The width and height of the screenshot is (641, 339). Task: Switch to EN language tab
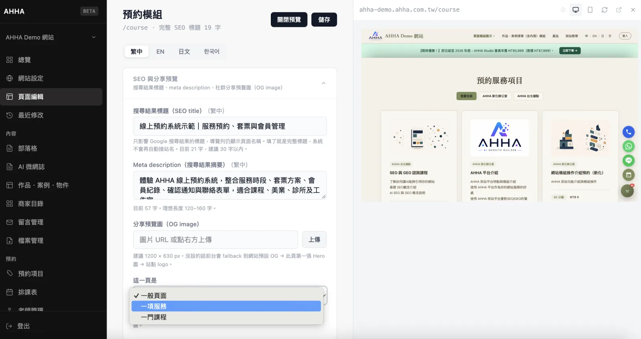pyautogui.click(x=160, y=52)
